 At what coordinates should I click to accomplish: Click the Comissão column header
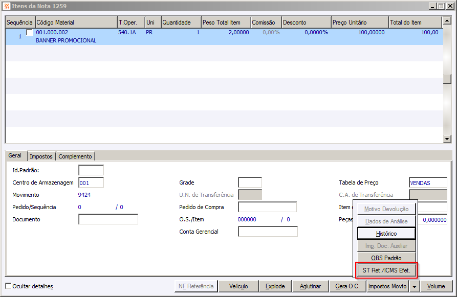tap(266, 22)
